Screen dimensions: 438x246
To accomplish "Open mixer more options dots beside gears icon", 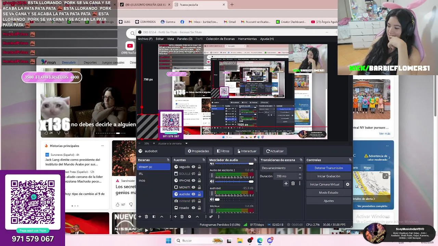I will click(219, 217).
